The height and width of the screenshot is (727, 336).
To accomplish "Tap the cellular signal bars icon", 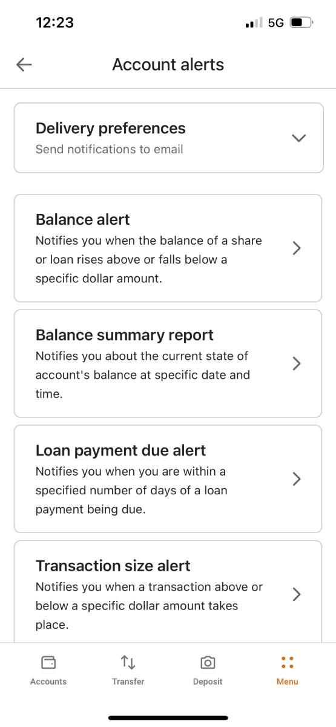I will point(254,24).
